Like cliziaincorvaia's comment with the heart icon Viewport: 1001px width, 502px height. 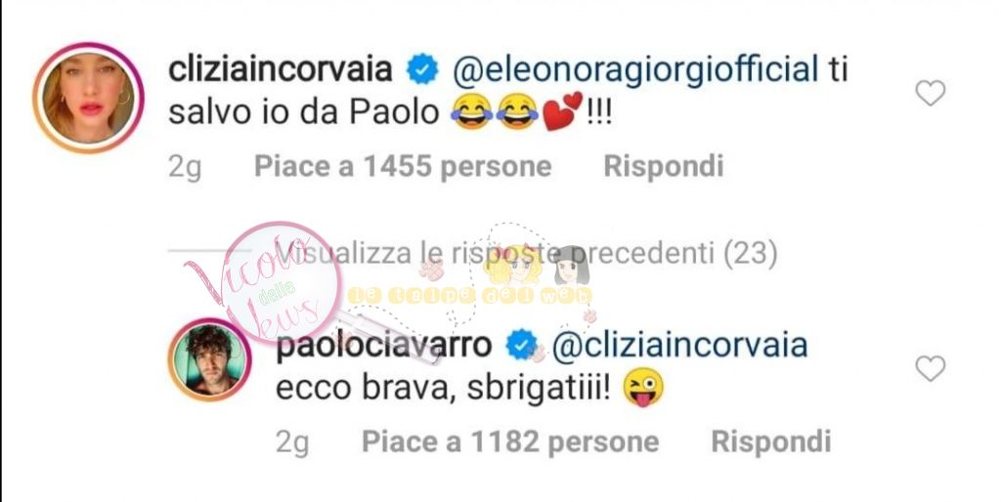click(931, 93)
